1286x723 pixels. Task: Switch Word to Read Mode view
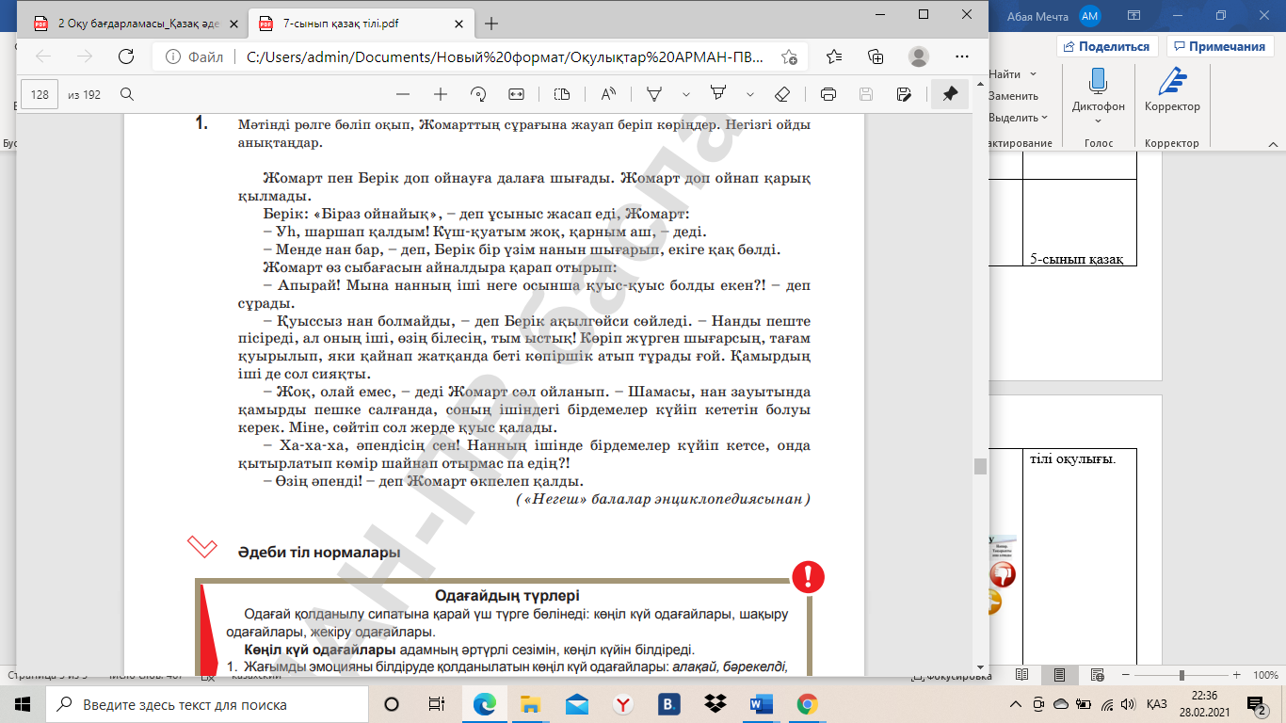click(1022, 675)
